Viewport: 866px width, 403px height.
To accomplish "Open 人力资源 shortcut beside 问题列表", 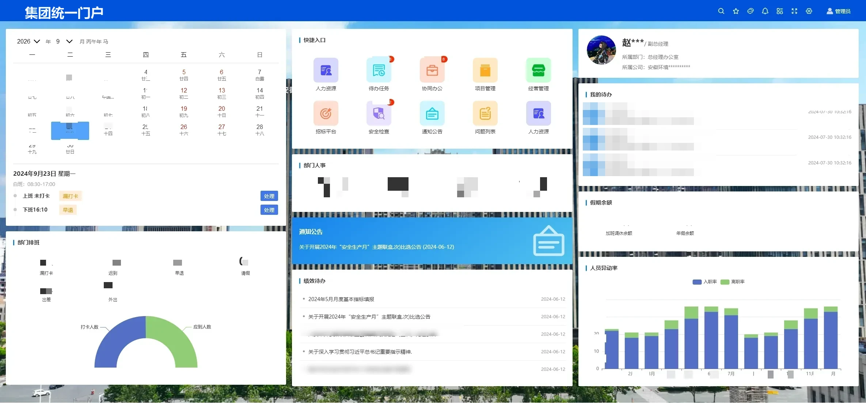I will (x=539, y=113).
